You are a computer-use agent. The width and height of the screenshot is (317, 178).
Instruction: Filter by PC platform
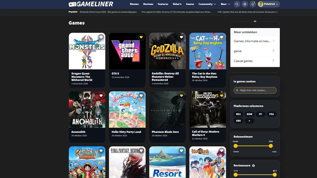coord(261,114)
